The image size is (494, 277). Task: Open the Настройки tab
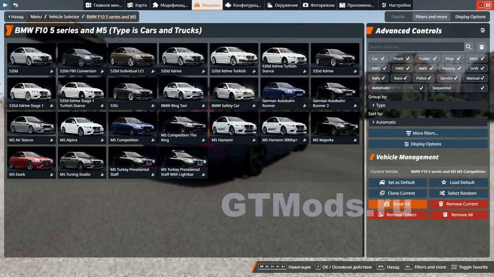tap(396, 5)
